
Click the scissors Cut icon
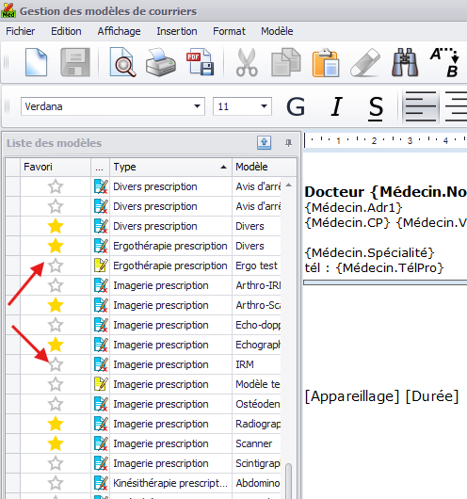[247, 62]
